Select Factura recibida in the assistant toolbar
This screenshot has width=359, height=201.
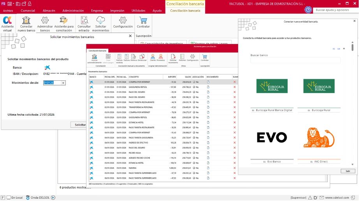[119, 59]
